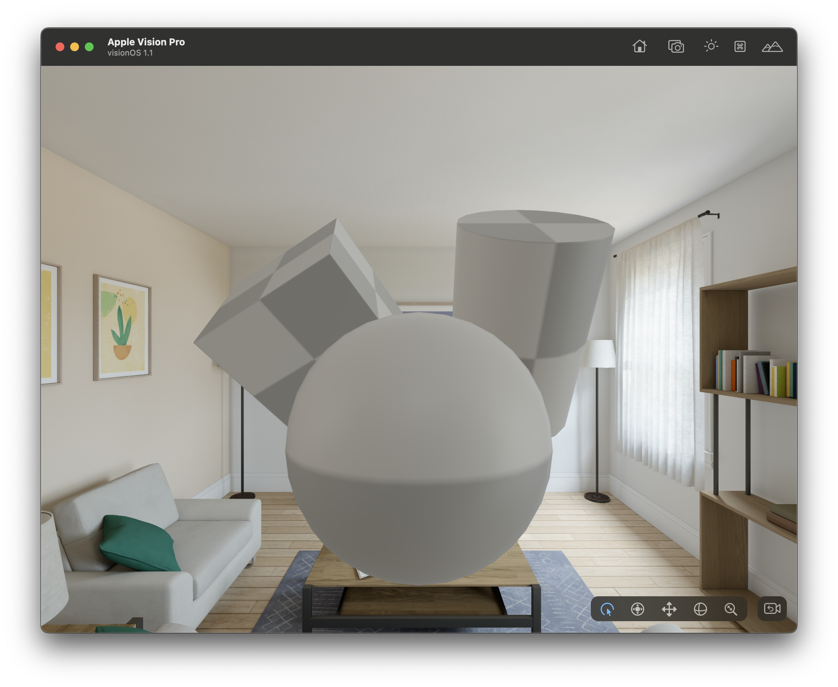Screen dimensions: 838x687
Task: Minimize window using yellow button
Action: click(x=75, y=47)
